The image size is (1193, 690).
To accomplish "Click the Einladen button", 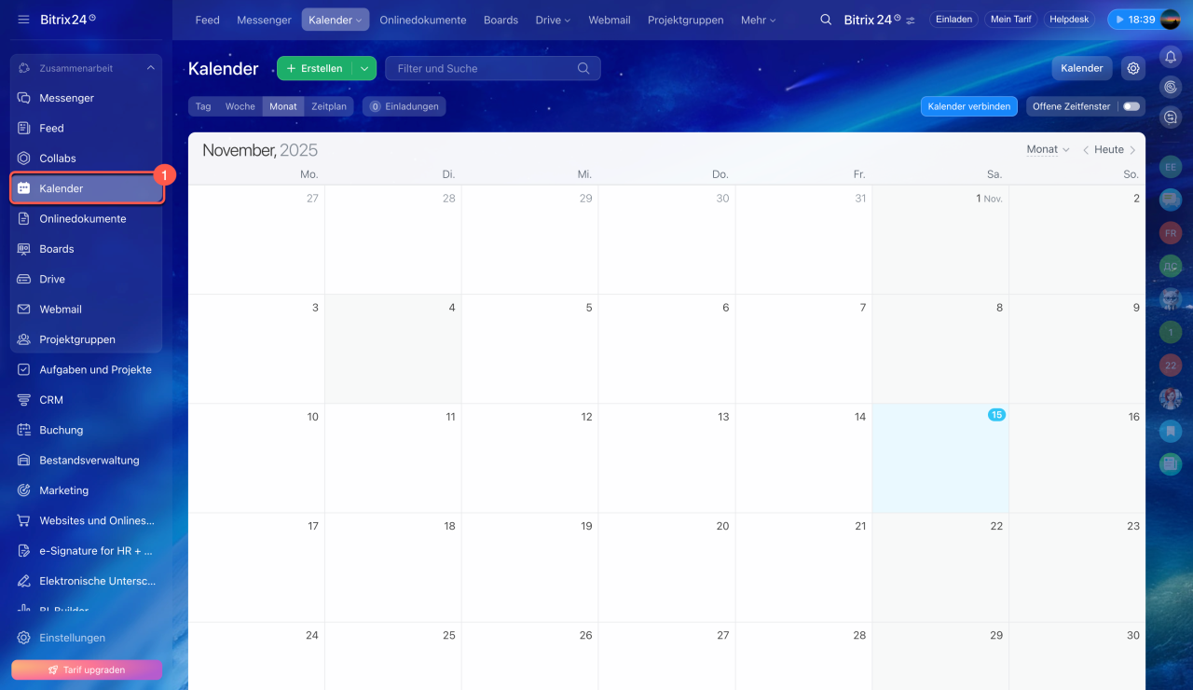I will [953, 20].
